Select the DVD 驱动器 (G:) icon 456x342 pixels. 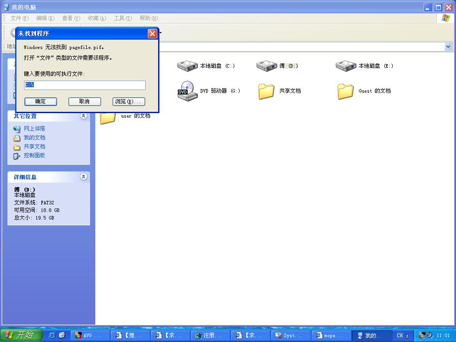[187, 91]
